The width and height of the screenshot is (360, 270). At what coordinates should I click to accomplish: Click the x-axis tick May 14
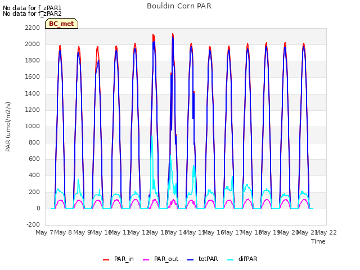(175, 232)
